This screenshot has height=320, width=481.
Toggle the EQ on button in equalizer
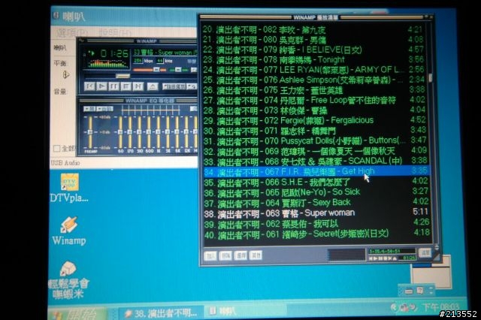pyautogui.click(x=89, y=109)
